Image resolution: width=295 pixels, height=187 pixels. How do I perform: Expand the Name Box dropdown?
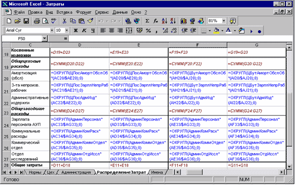point(44,39)
